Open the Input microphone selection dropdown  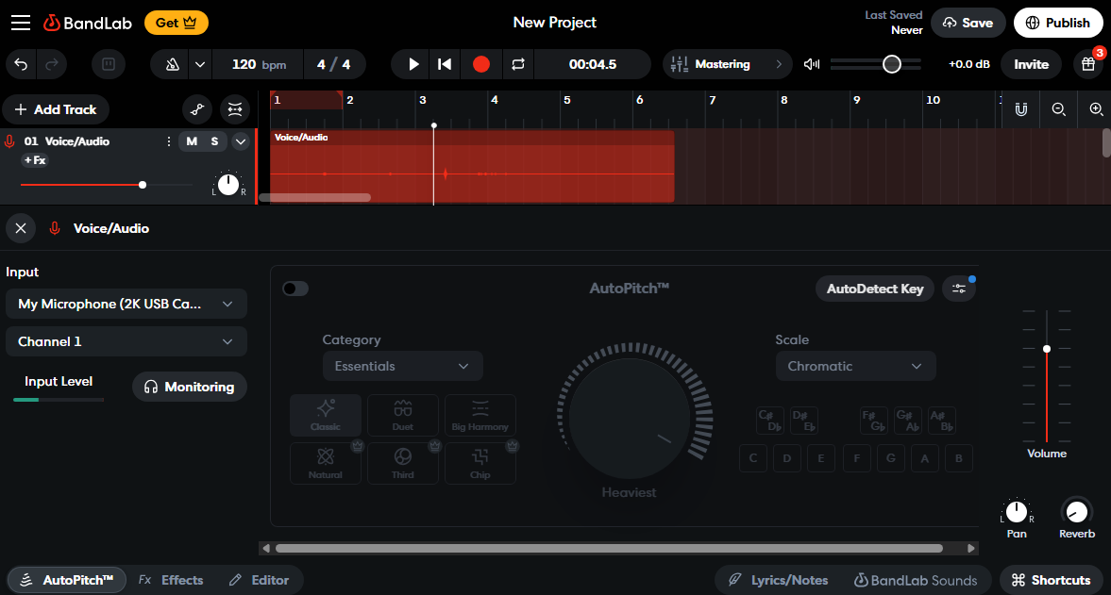tap(126, 304)
